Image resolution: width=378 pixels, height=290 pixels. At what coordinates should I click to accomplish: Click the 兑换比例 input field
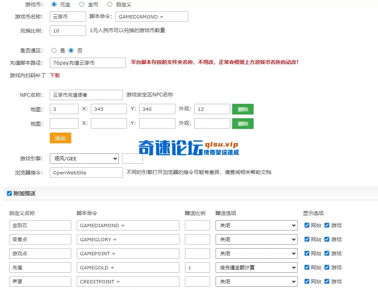(68, 31)
